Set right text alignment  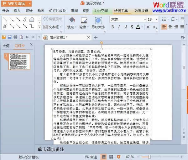176,27
